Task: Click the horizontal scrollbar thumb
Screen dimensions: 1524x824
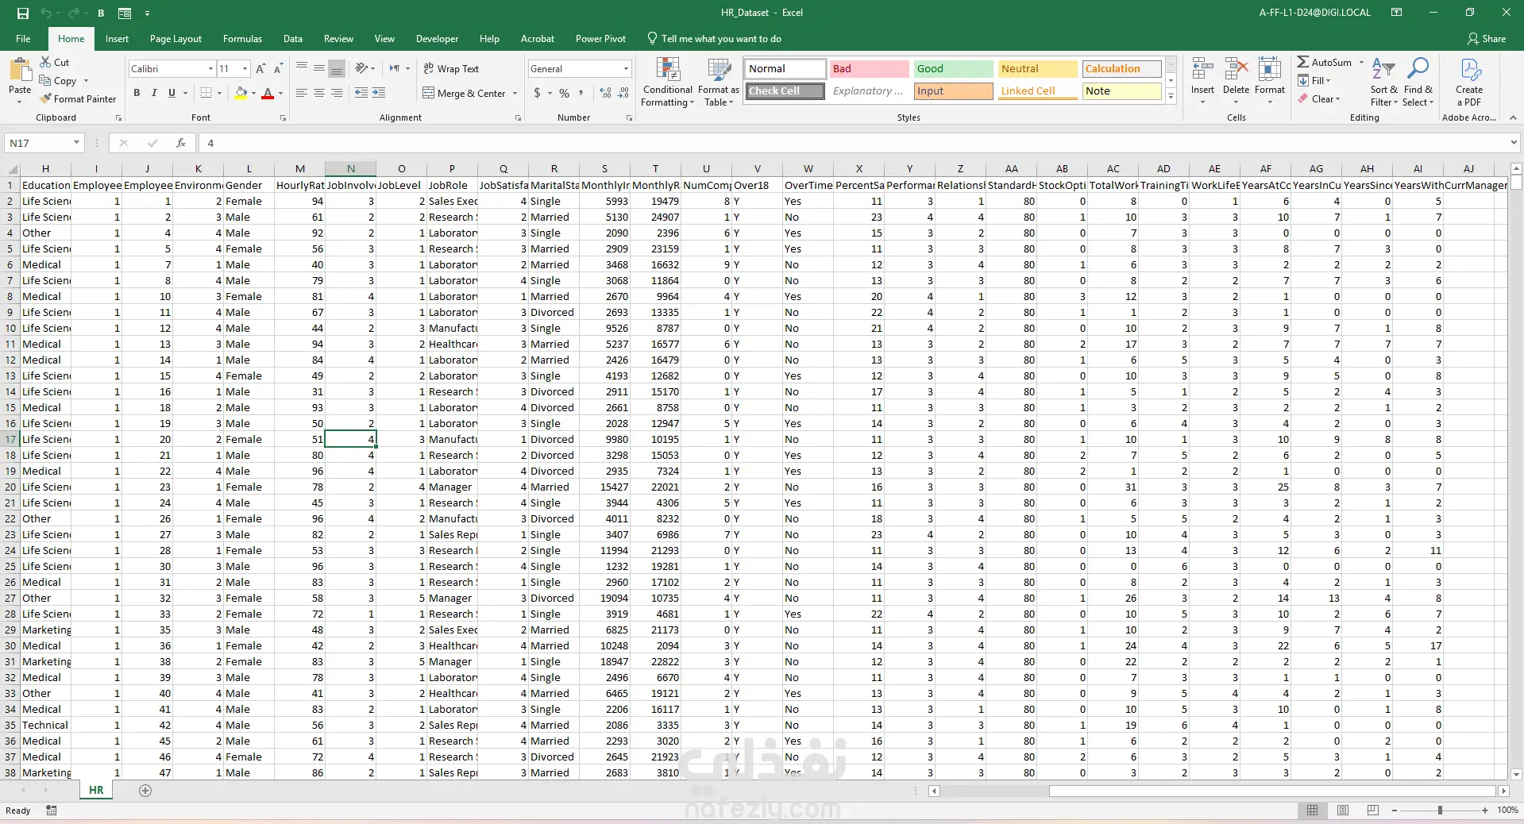Action: 1272,791
